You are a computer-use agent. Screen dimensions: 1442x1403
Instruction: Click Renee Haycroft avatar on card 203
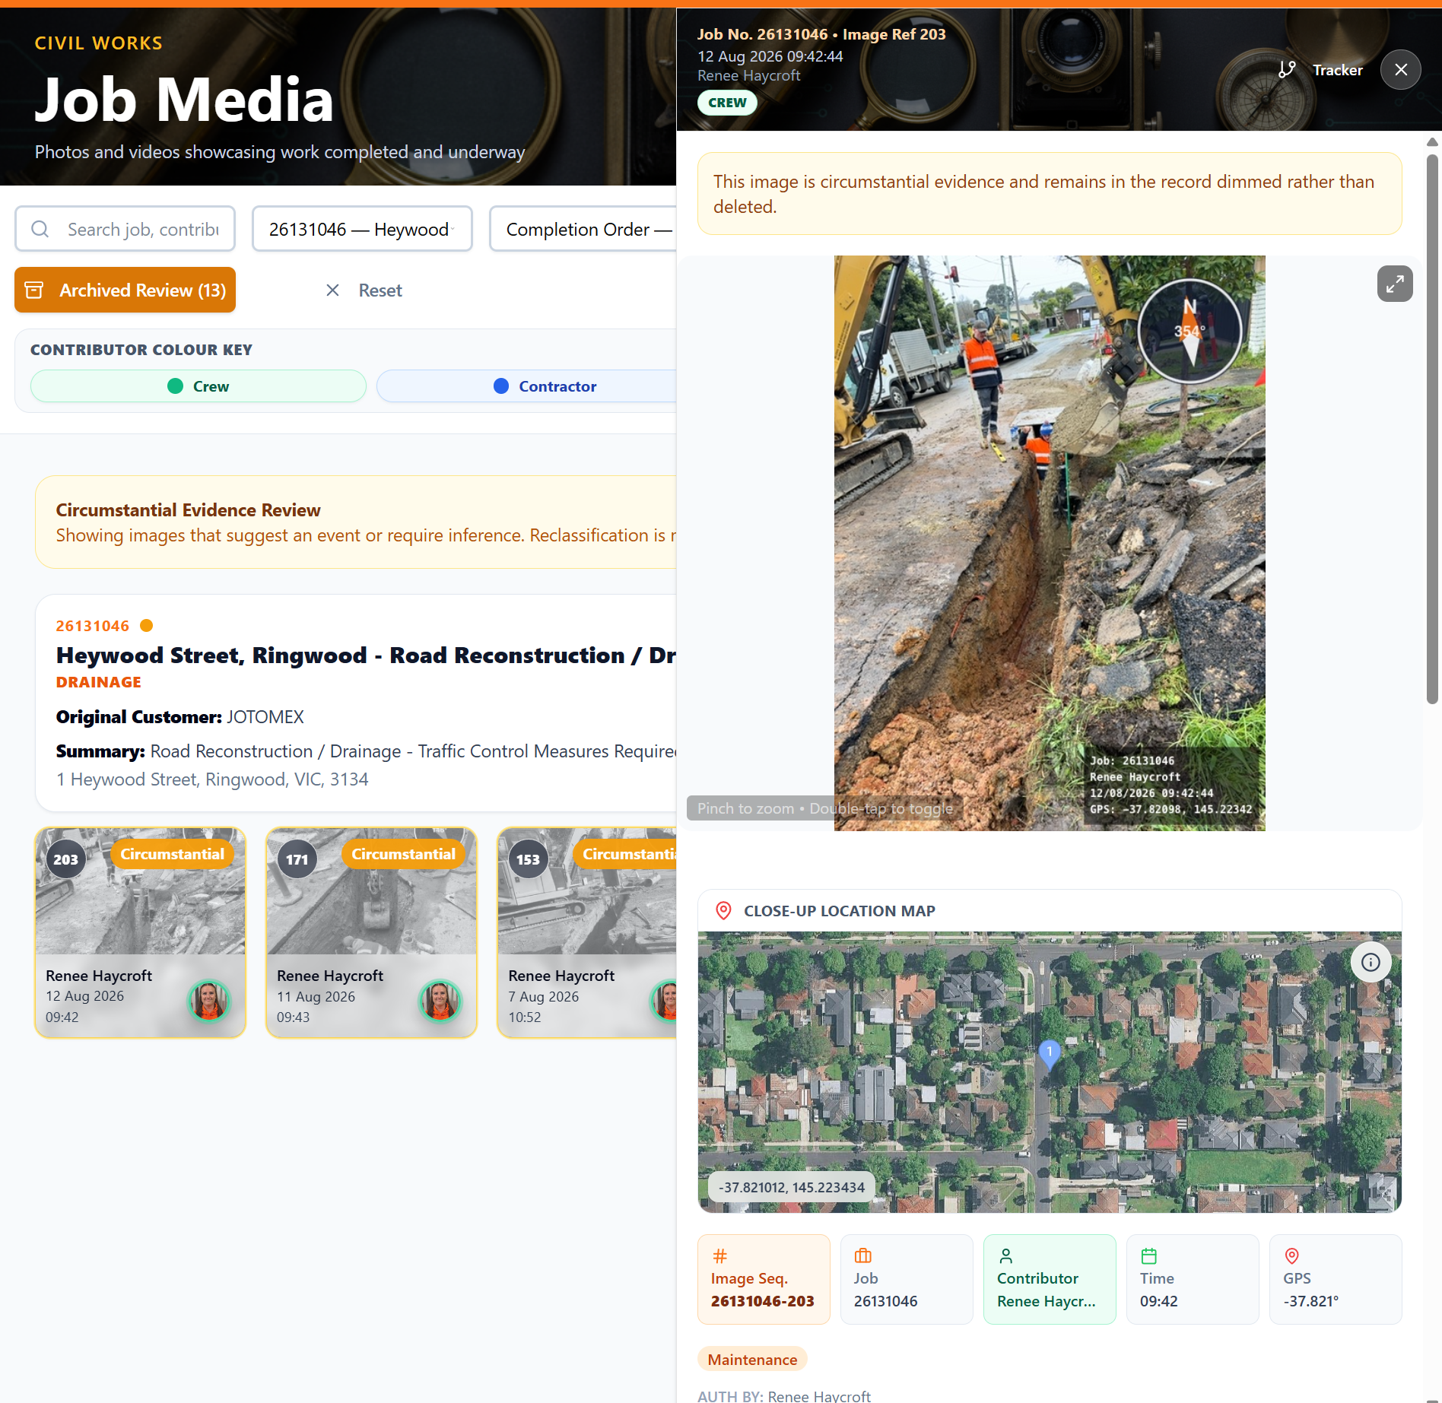pyautogui.click(x=208, y=1000)
